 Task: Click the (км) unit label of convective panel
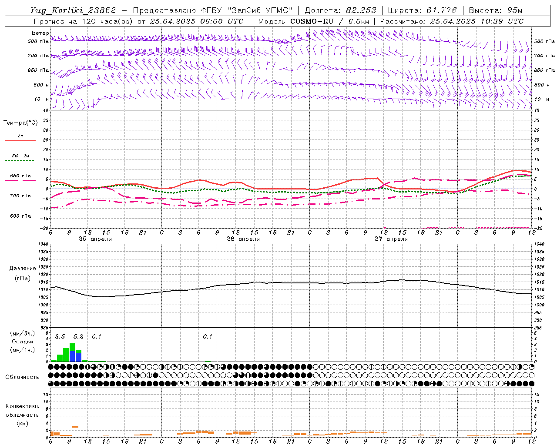23,423
